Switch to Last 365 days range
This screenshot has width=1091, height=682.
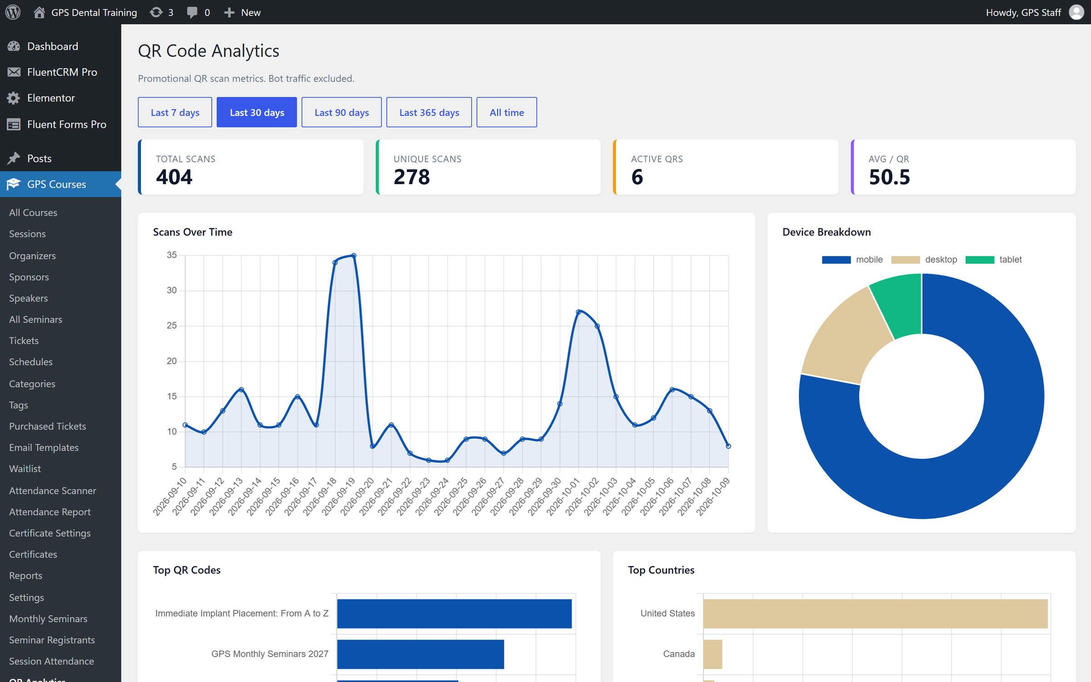click(x=429, y=112)
